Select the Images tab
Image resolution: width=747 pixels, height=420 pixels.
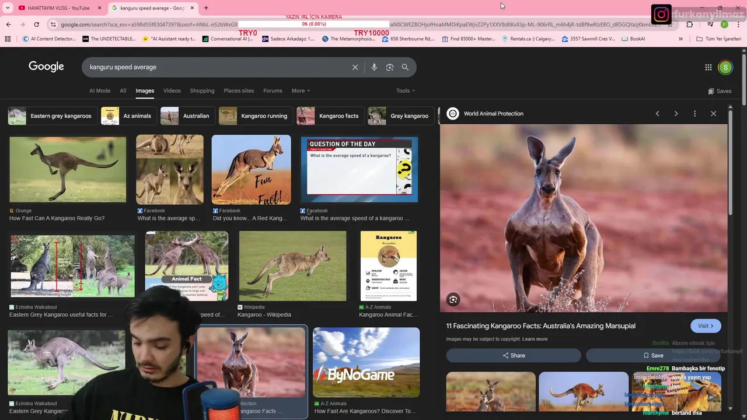tap(145, 91)
